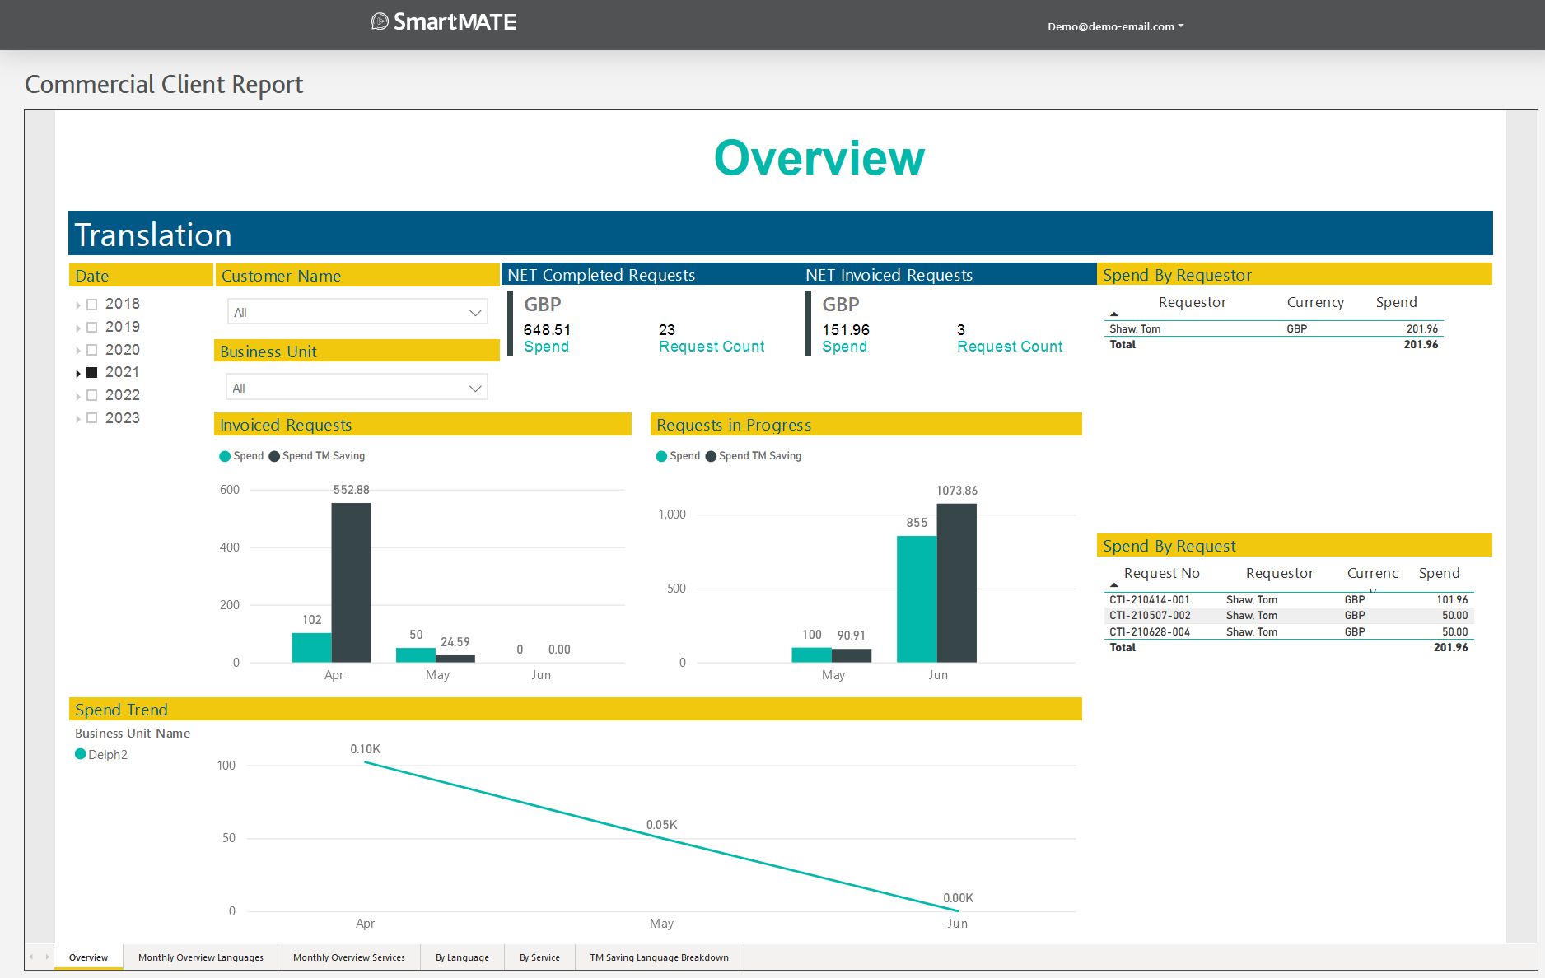Open the Demo@demo-email.com account menu

(1115, 26)
